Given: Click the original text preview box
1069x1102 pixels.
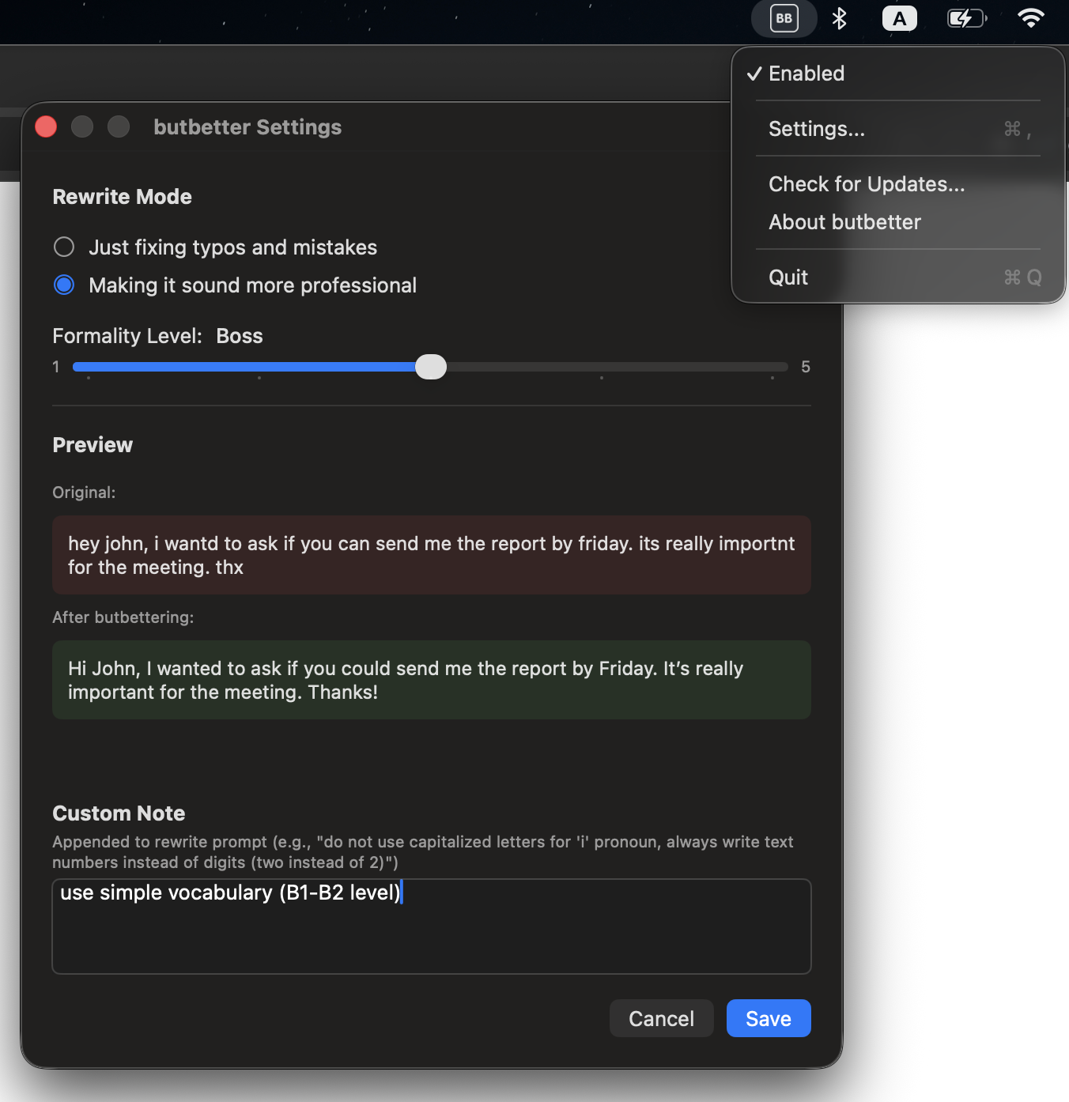Looking at the screenshot, I should tap(431, 555).
